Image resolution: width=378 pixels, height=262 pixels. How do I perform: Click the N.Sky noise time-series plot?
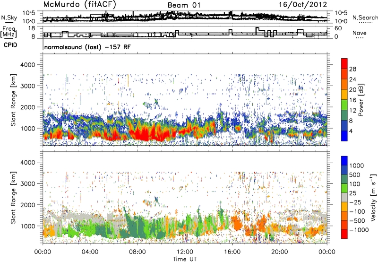coord(185,17)
